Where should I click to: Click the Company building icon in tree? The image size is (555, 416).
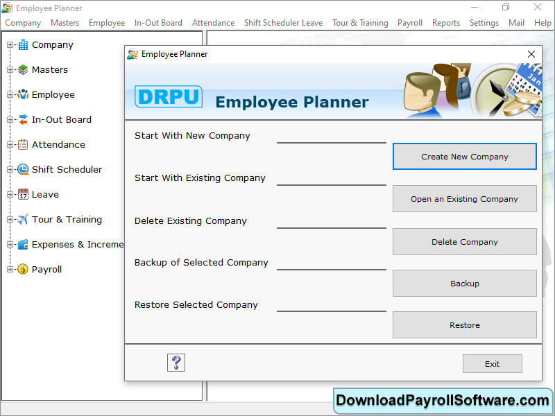[23, 45]
